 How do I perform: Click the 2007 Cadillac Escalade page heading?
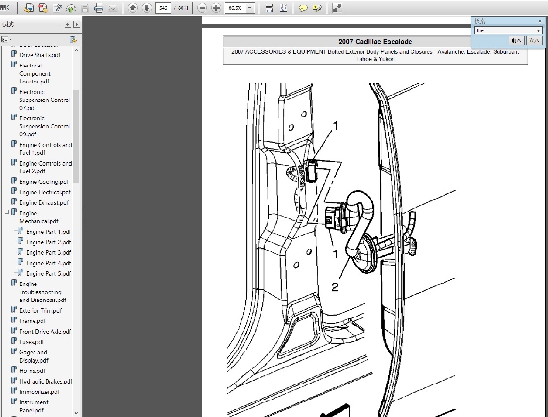pos(375,42)
